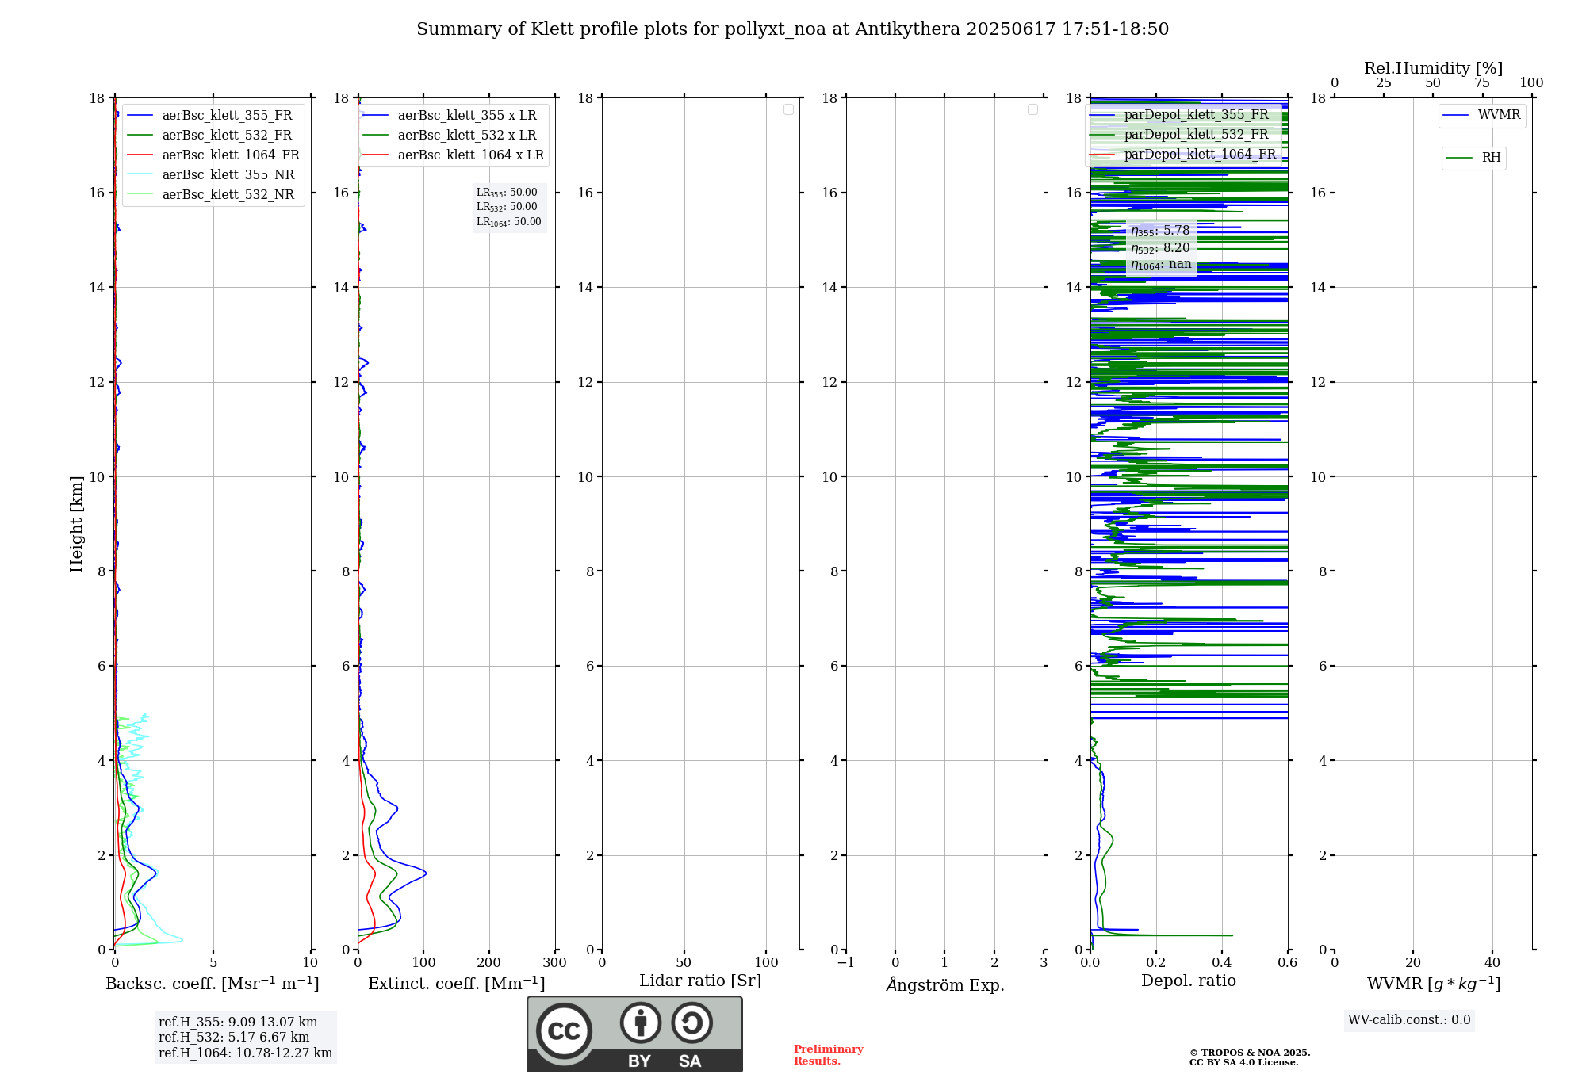
Task: Select legend entry parDepol_klett_1064_FR
Action: [x=1183, y=155]
